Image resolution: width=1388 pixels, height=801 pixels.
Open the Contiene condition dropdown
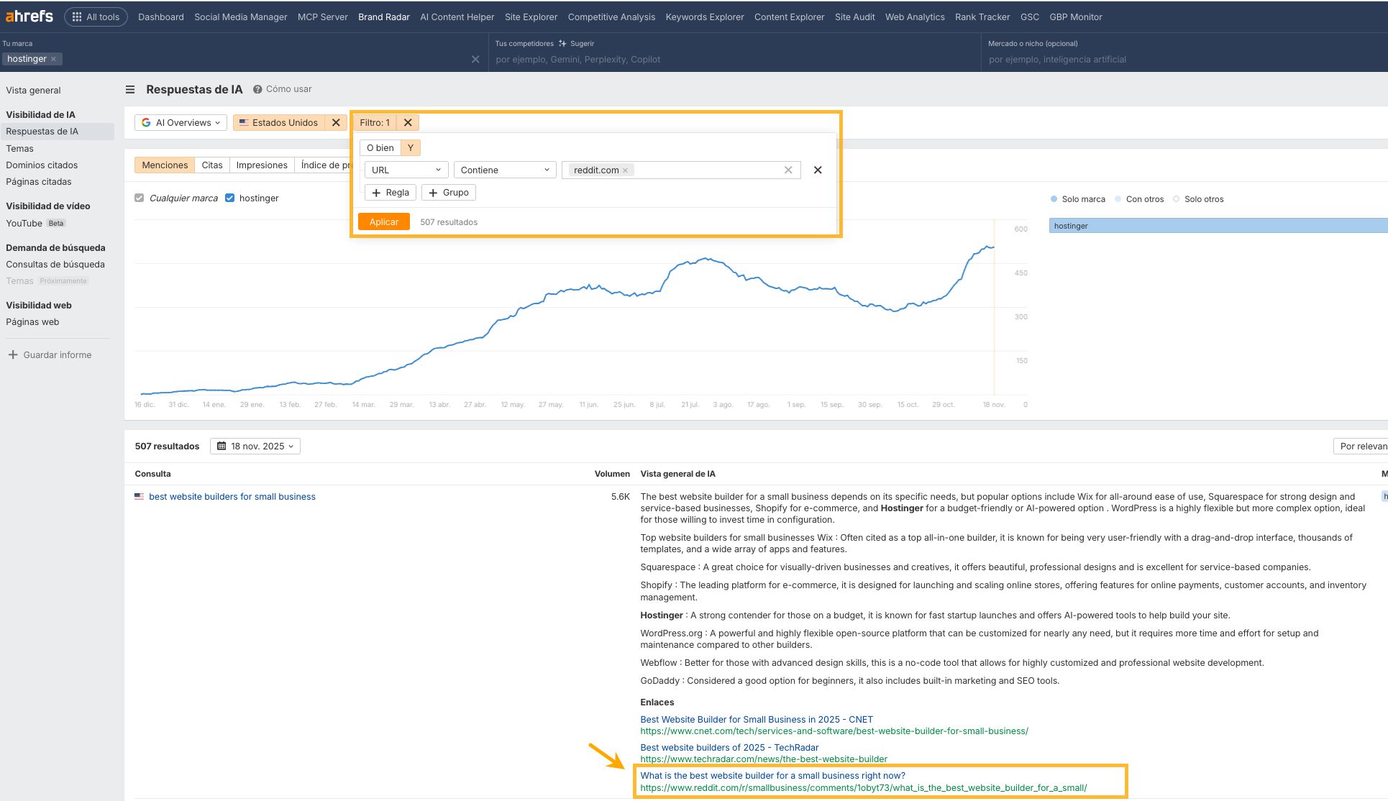coord(504,170)
